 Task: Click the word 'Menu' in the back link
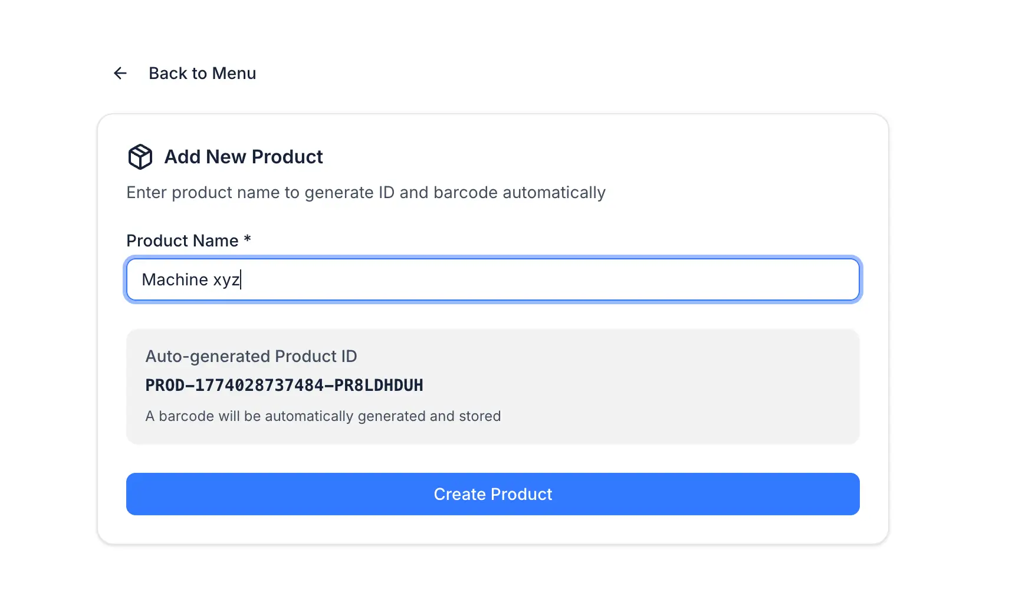pyautogui.click(x=234, y=73)
